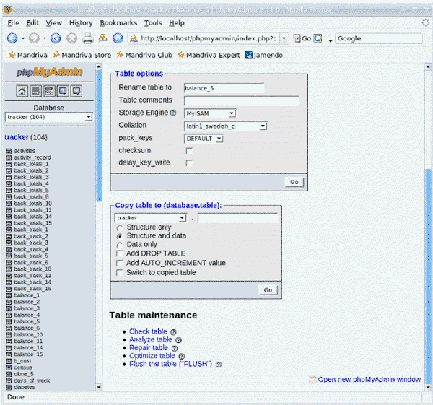433x405 pixels.
Task: Click the Check table link
Action: click(148, 331)
